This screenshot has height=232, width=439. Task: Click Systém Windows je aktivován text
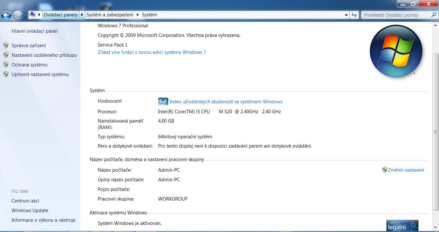pos(130,223)
